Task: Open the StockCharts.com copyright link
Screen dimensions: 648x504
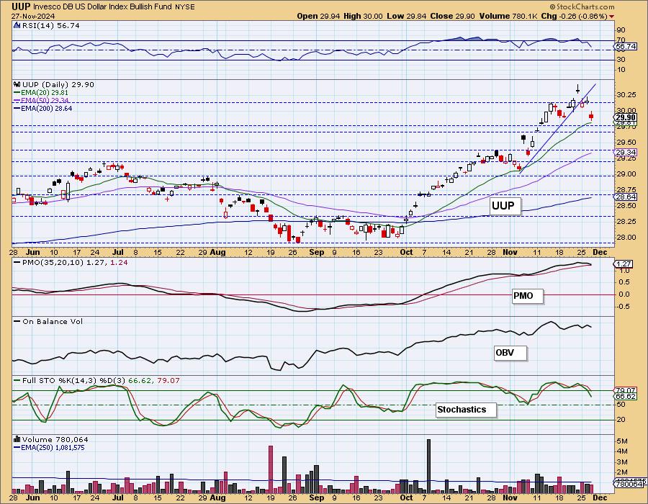Action: 582,6
